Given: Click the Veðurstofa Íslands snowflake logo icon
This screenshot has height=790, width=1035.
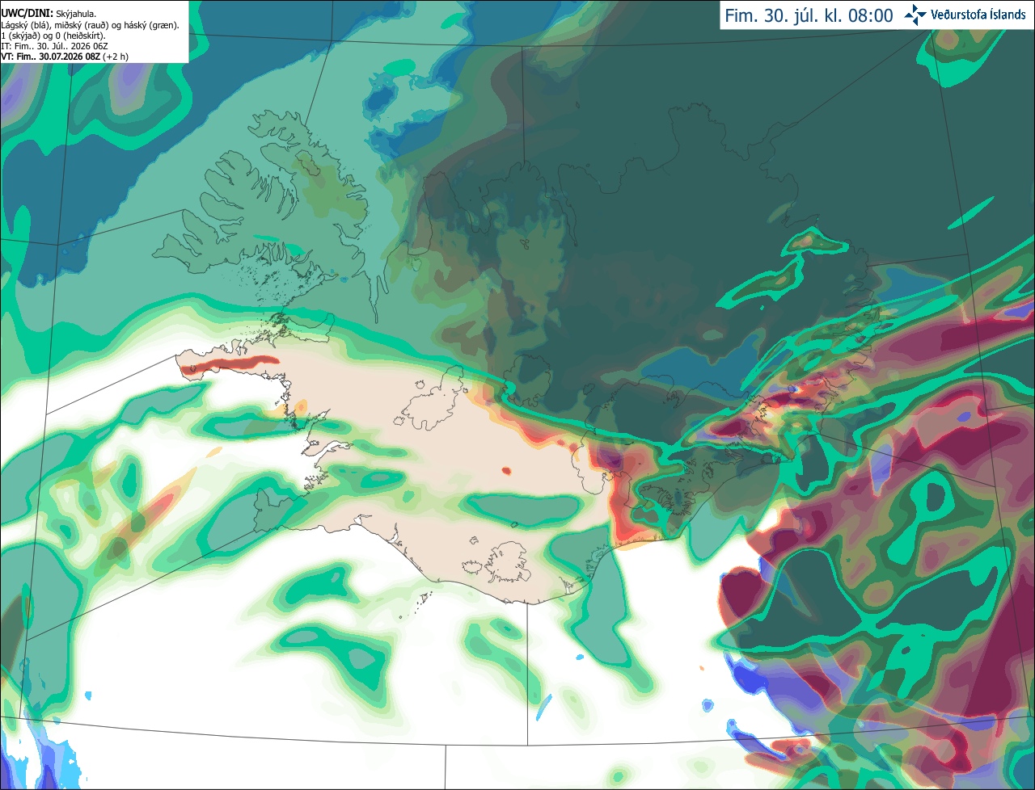Looking at the screenshot, I should 916,15.
